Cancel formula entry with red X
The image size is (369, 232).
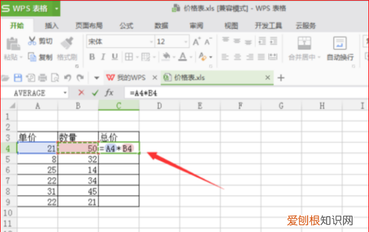pyautogui.click(x=81, y=93)
